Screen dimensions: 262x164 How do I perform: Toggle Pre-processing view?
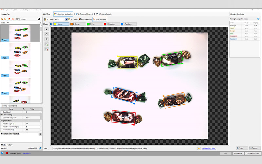[85, 19]
